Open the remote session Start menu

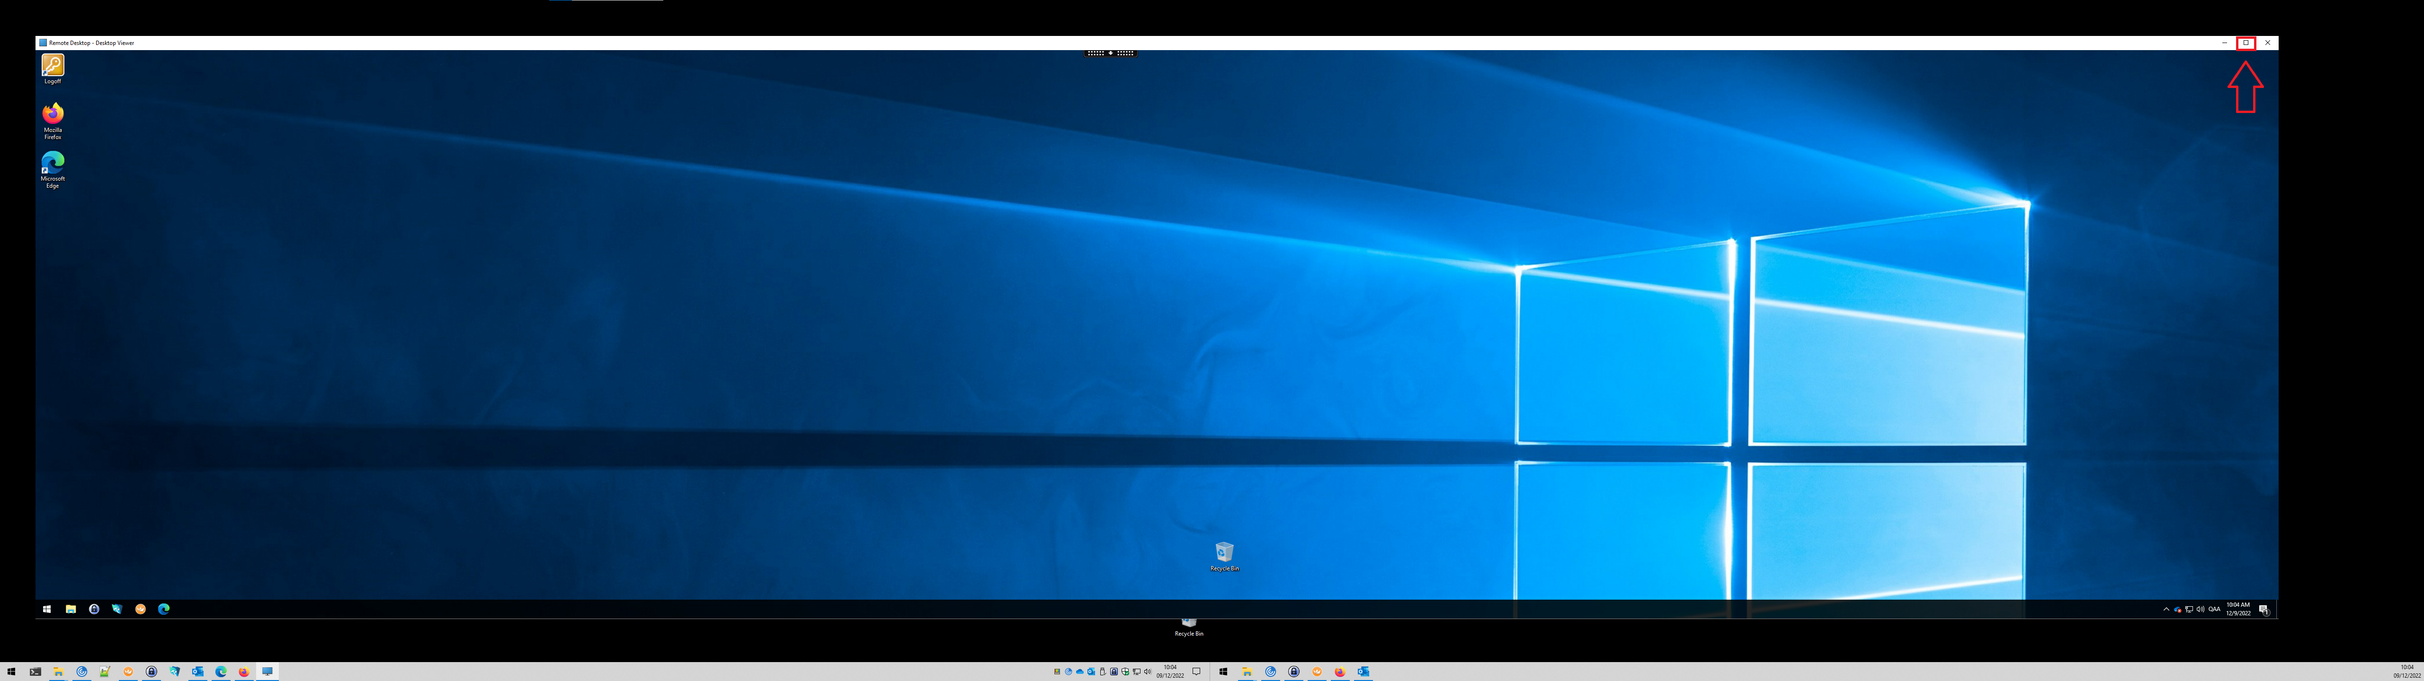tap(47, 610)
